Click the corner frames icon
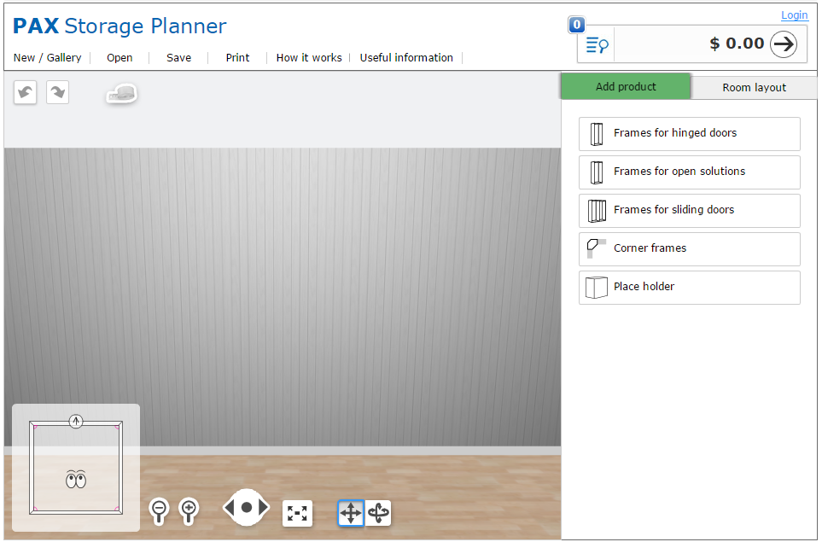Viewport: 822px width, 542px height. tap(597, 248)
